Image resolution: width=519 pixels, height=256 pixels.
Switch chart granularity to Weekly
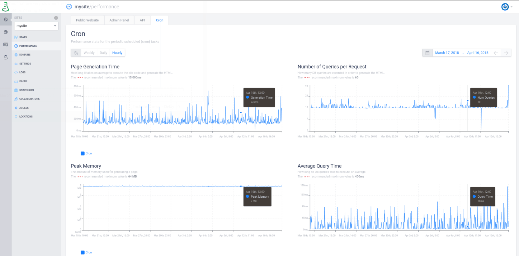[89, 53]
